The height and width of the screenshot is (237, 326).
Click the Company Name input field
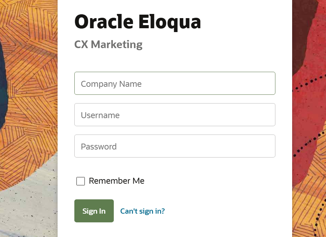click(175, 83)
